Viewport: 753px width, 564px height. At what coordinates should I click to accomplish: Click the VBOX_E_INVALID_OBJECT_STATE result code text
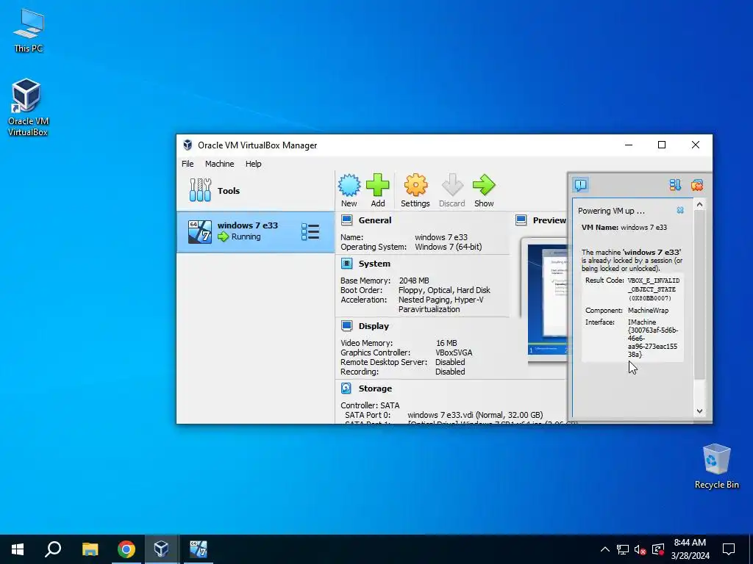[654, 289]
